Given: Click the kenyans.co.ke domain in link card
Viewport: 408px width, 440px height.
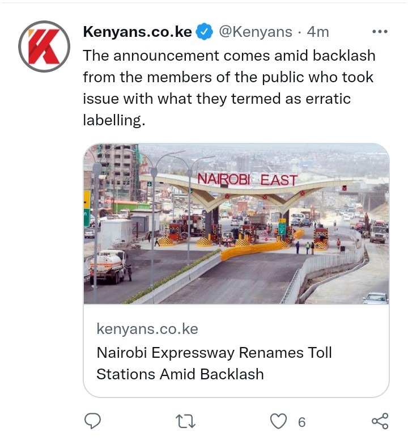Looking at the screenshot, I should pos(147,329).
